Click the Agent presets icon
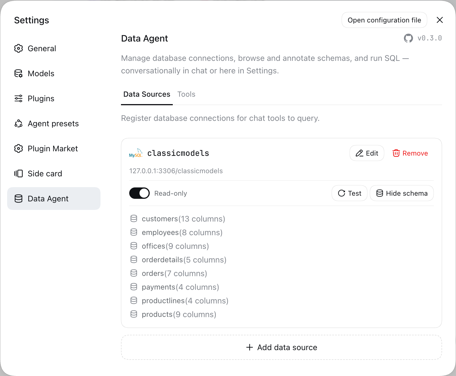The width and height of the screenshot is (456, 376). [x=19, y=123]
